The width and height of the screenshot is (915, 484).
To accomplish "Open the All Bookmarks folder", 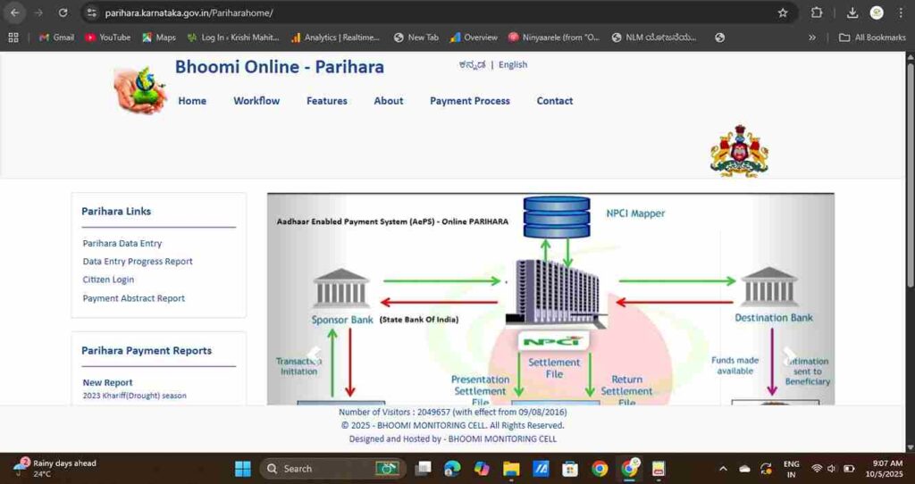I will point(872,38).
